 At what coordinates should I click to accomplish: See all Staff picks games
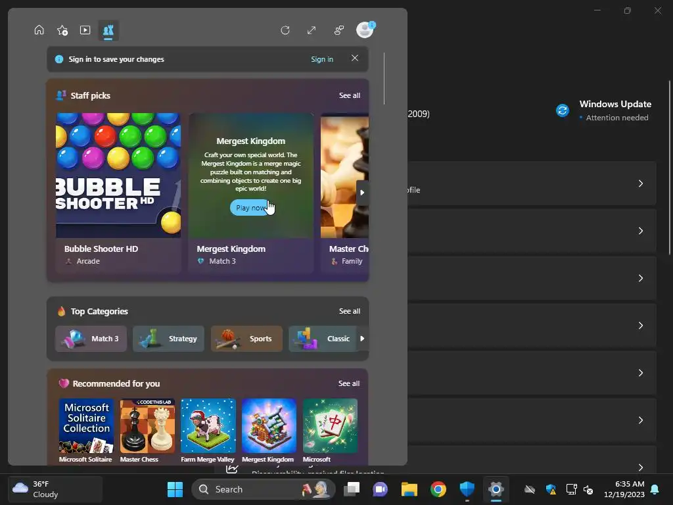(350, 95)
